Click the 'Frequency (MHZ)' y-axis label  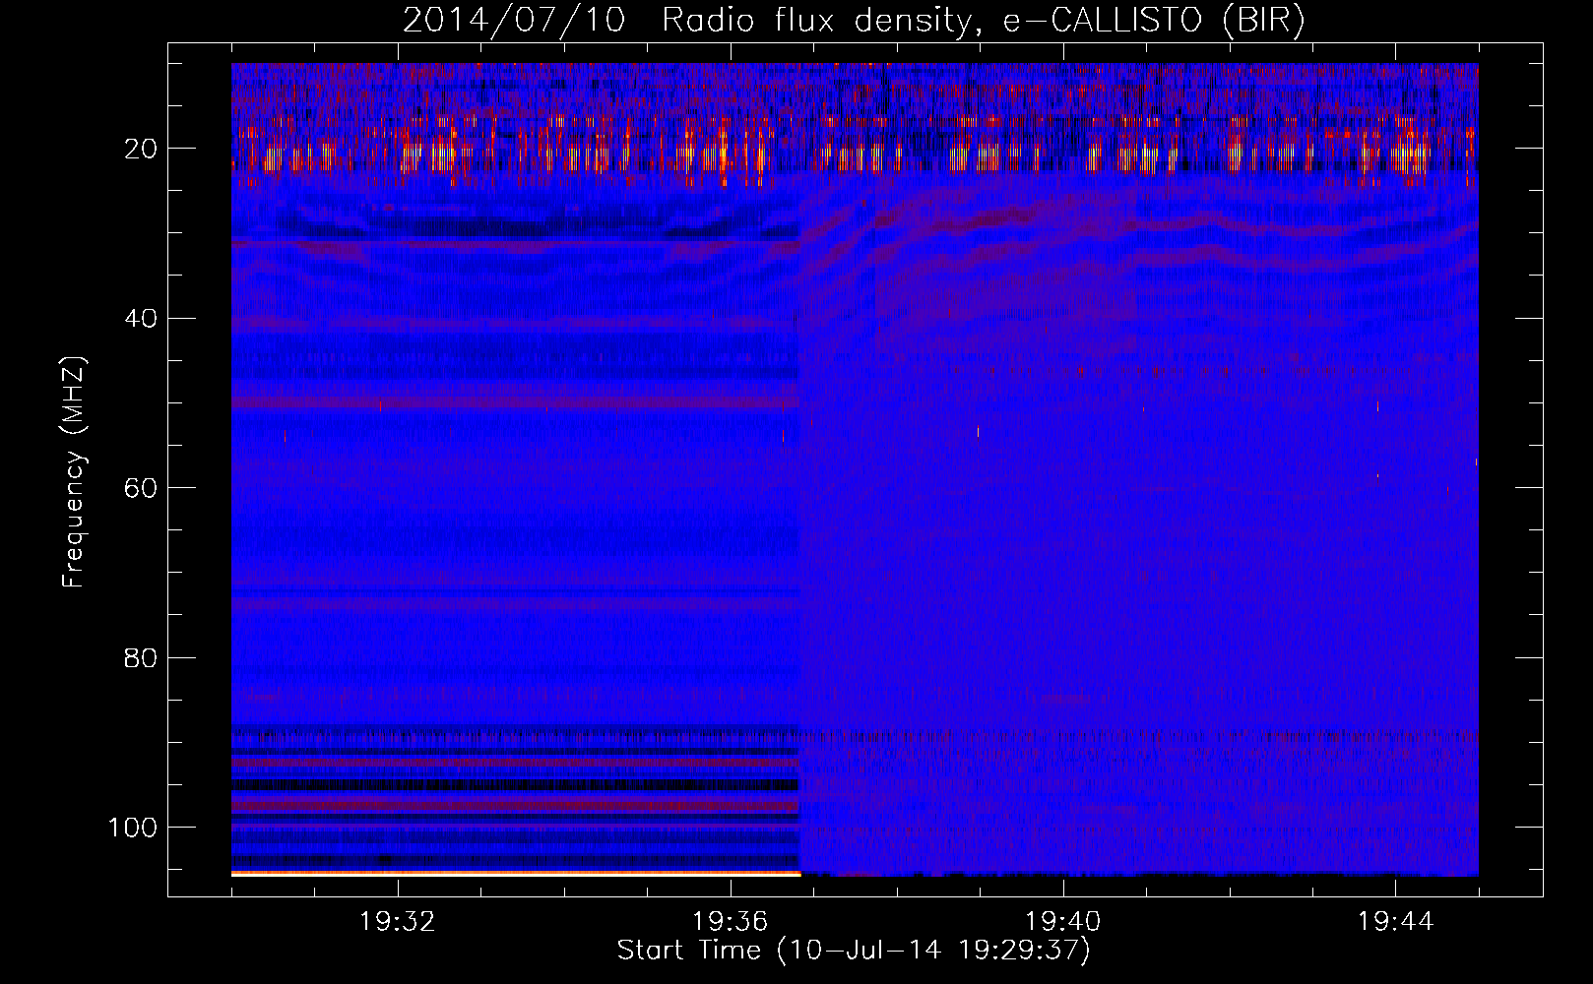pyautogui.click(x=74, y=472)
